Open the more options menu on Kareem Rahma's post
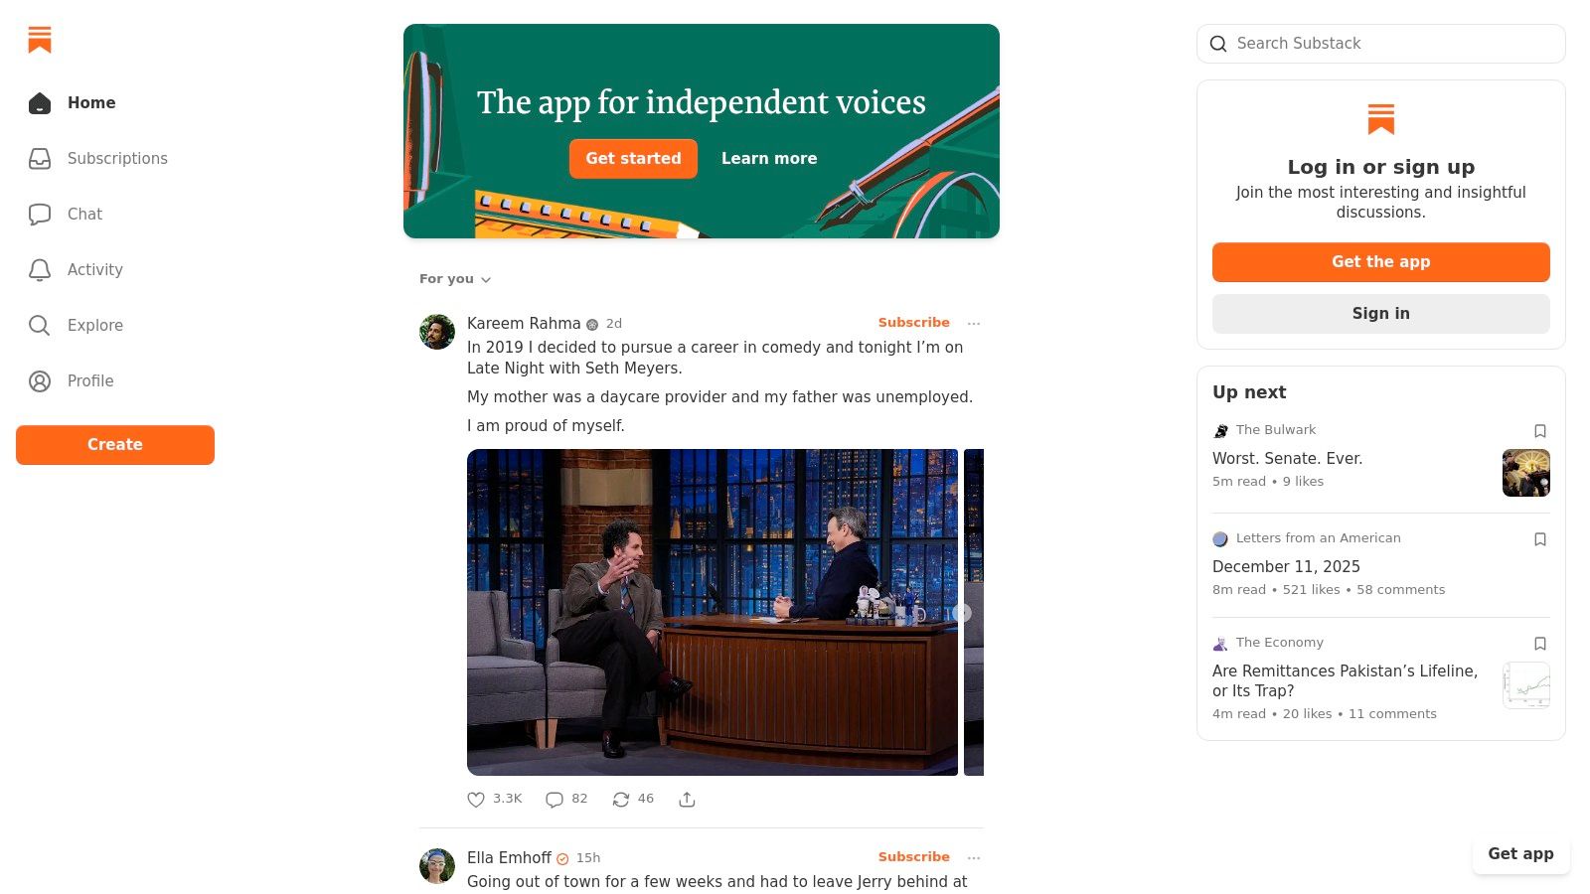 coord(974,324)
